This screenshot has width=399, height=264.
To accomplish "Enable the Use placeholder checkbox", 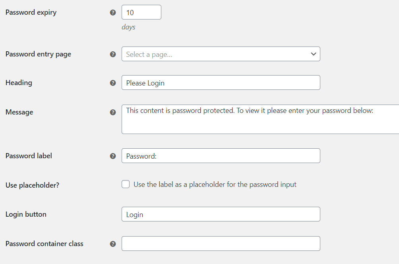I will [x=126, y=184].
